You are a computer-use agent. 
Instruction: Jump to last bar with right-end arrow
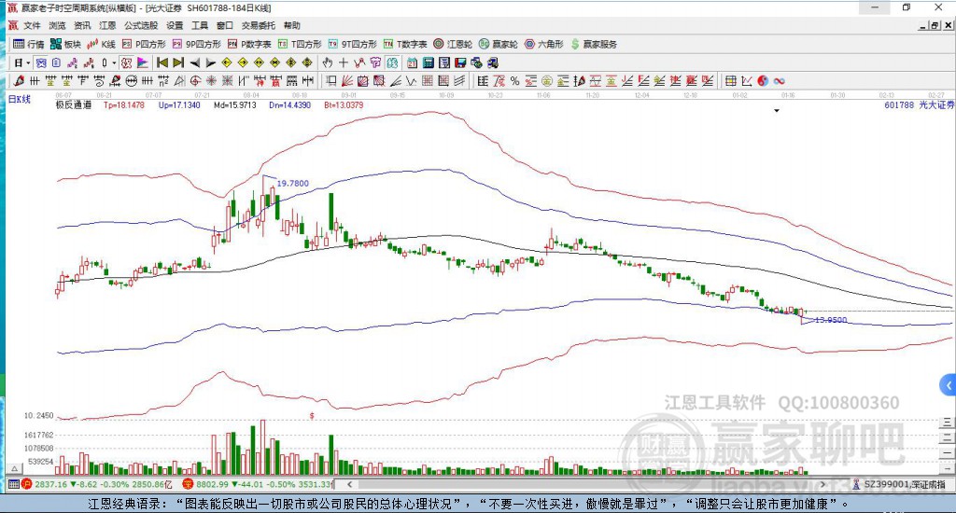tap(178, 62)
